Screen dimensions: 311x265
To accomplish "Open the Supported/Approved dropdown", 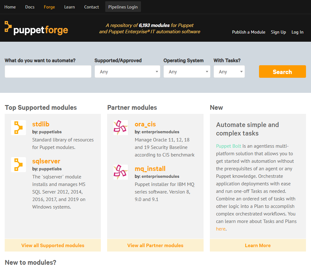I will pyautogui.click(x=127, y=72).
